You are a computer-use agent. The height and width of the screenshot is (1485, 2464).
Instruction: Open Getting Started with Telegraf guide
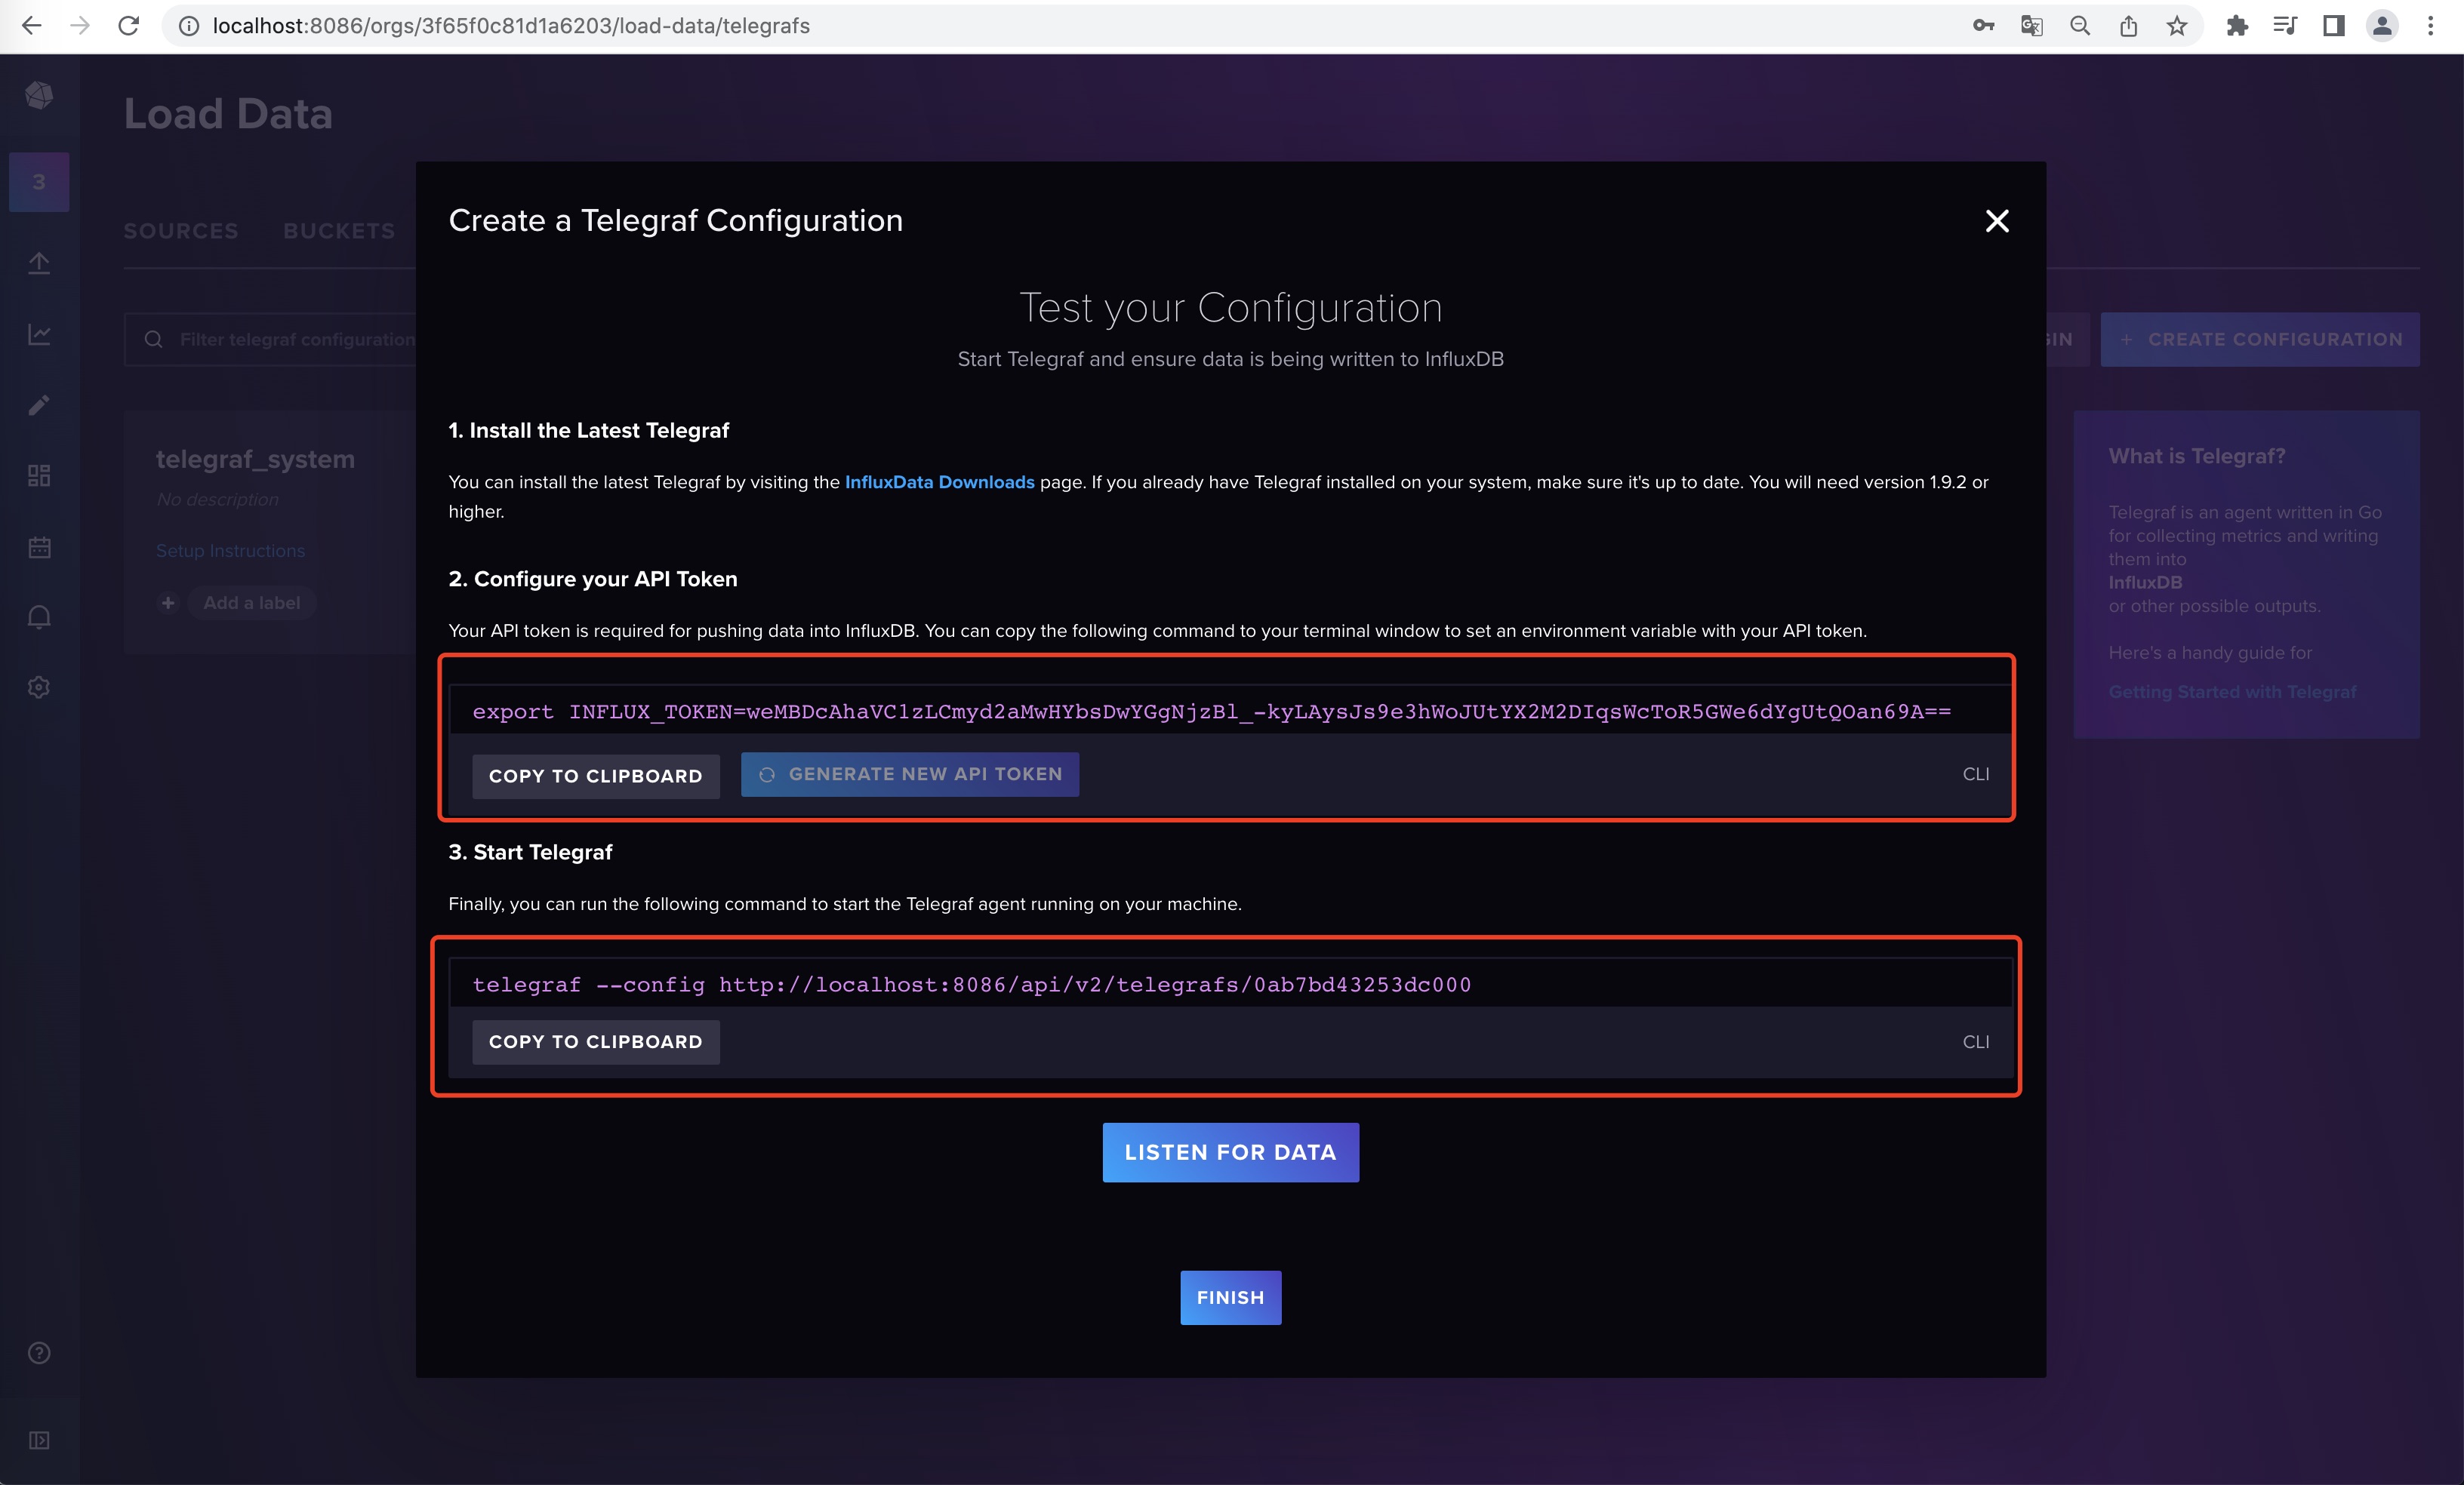point(2232,691)
